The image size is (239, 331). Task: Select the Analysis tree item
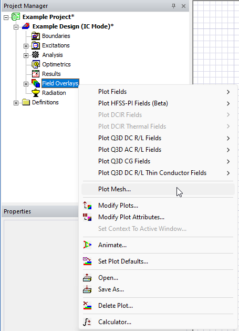coord(53,55)
